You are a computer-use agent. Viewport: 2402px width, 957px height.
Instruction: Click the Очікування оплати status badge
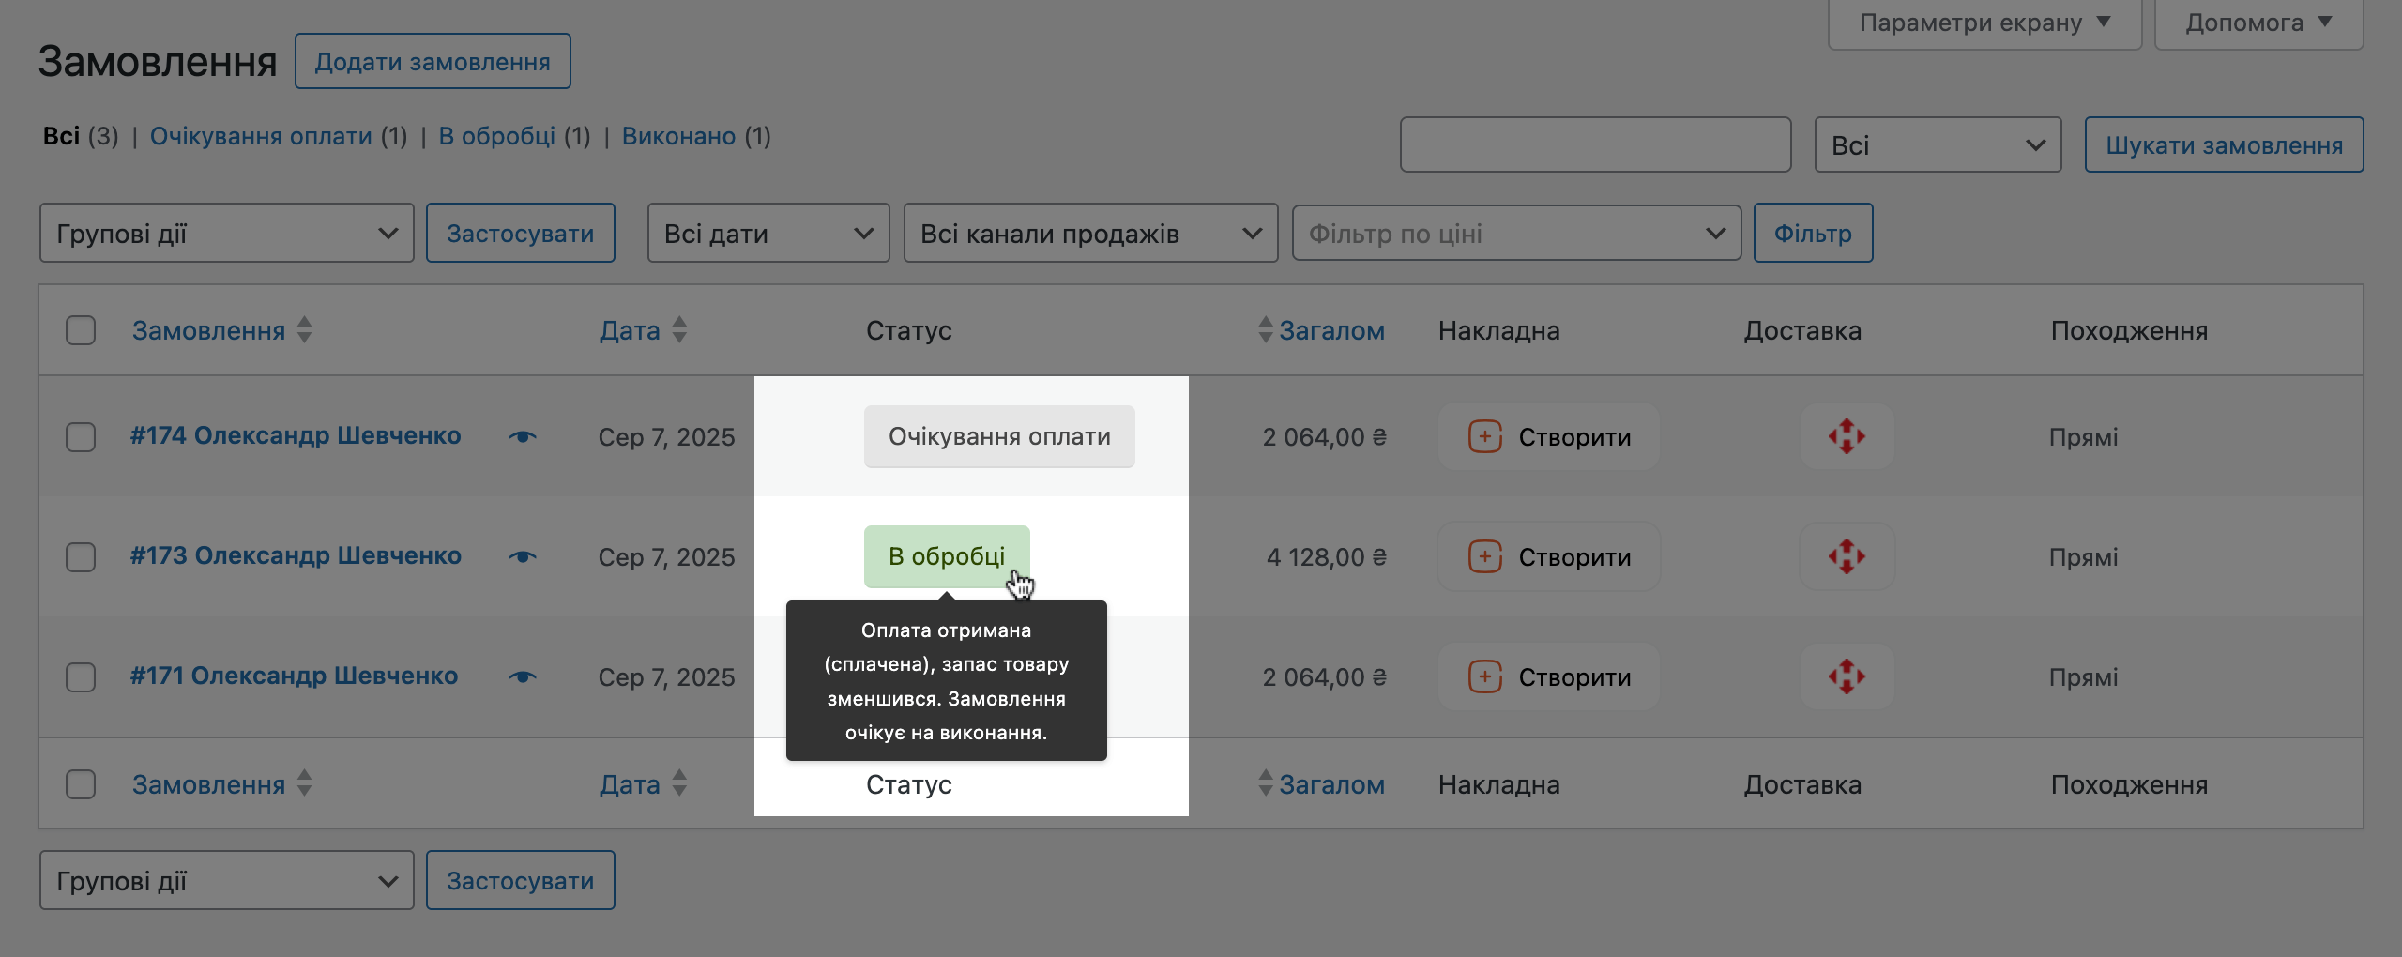pyautogui.click(x=999, y=436)
